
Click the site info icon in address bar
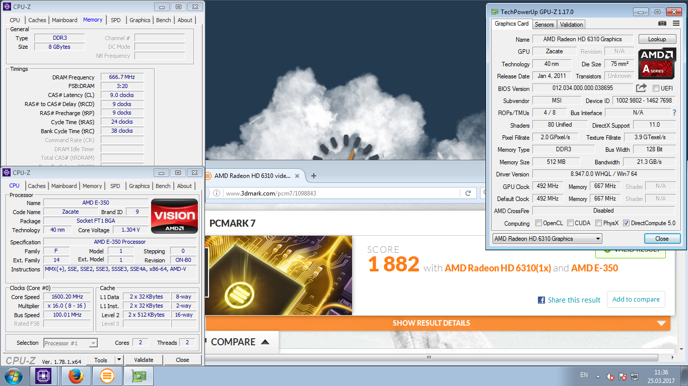pos(217,193)
